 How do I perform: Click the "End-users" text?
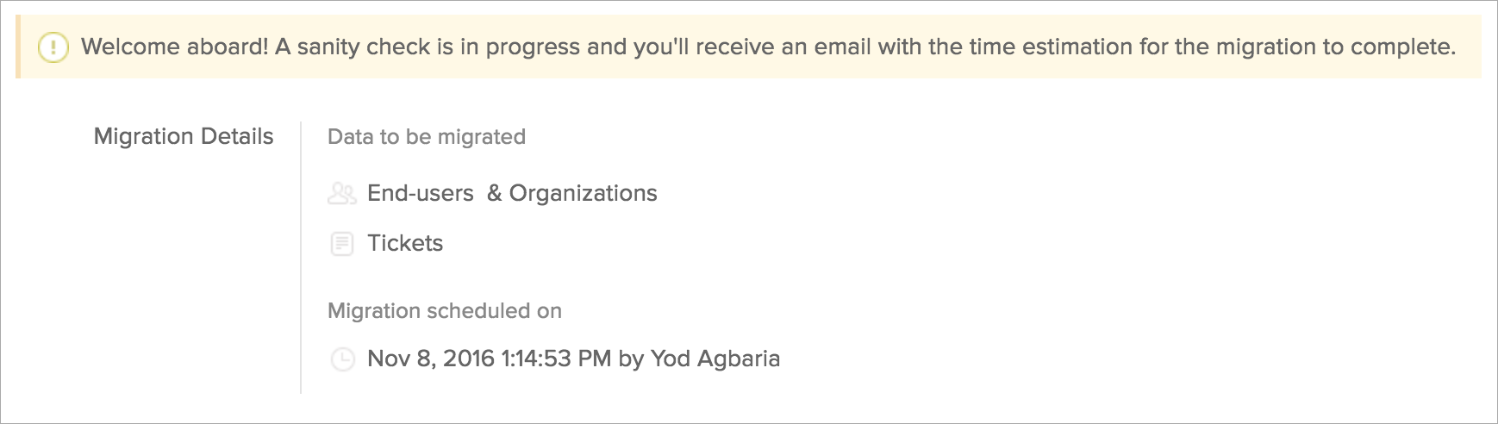pyautogui.click(x=421, y=194)
